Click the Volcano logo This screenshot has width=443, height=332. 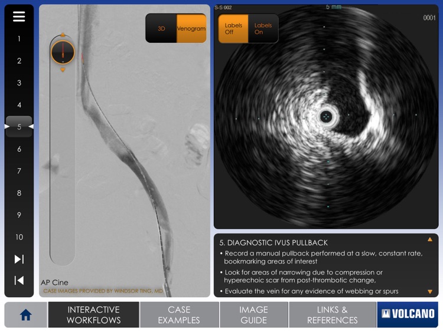(408, 315)
